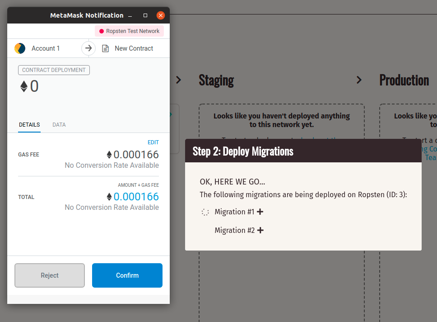Click the Ethereum icon beside amount 0
The height and width of the screenshot is (322, 437).
coord(24,86)
